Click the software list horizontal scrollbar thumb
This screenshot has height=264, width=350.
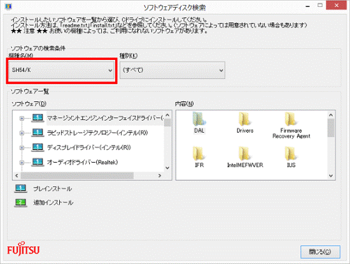tap(77, 175)
